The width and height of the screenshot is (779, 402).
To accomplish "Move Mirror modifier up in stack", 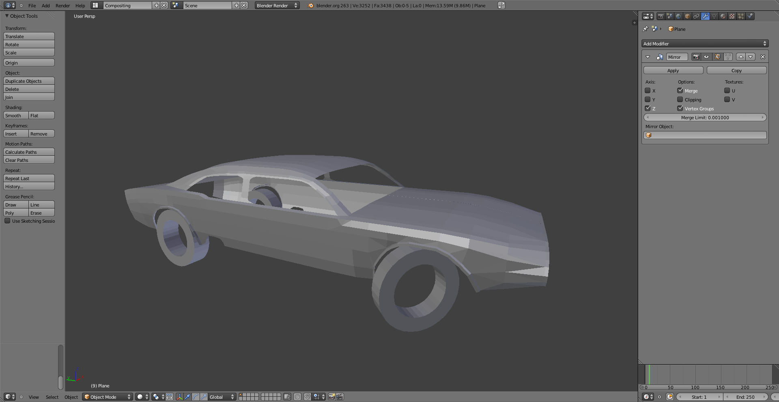I will (x=741, y=57).
